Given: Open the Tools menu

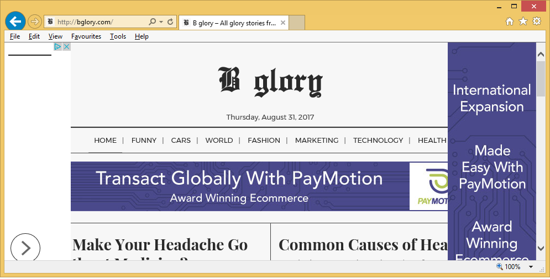Looking at the screenshot, I should click(118, 36).
